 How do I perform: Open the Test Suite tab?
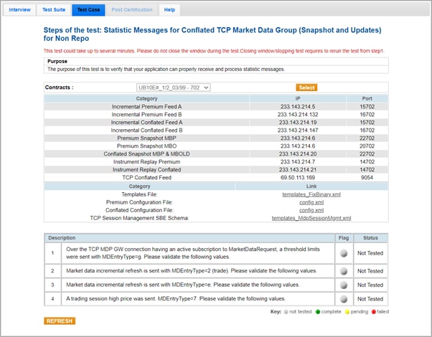click(x=53, y=10)
